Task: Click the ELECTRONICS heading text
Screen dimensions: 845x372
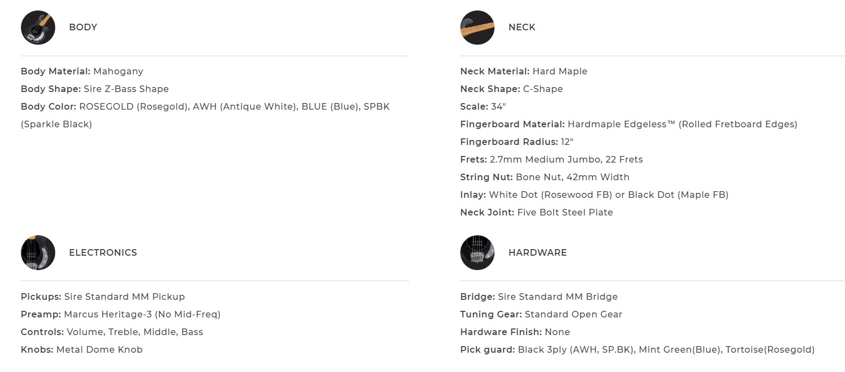Action: [x=103, y=253]
